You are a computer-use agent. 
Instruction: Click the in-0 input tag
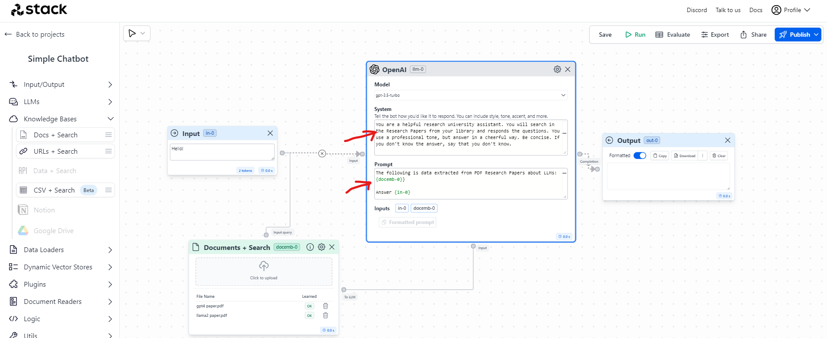(x=402, y=208)
